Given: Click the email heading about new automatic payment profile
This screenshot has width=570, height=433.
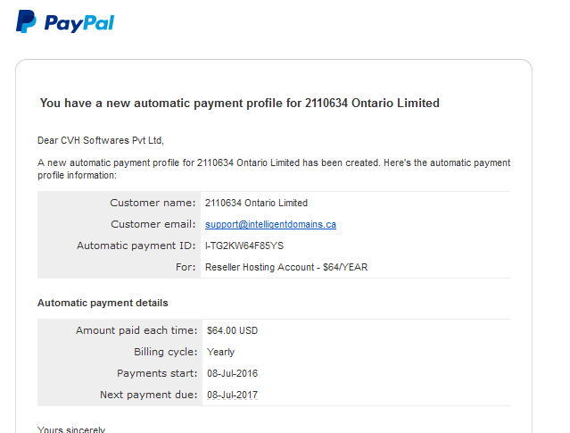Looking at the screenshot, I should (240, 103).
